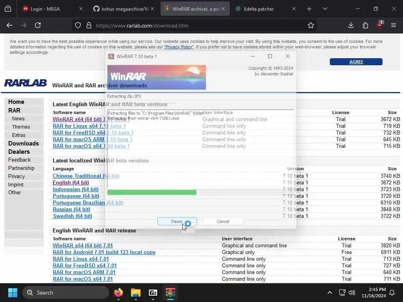Download Russian (64 bit) version

coord(71,209)
